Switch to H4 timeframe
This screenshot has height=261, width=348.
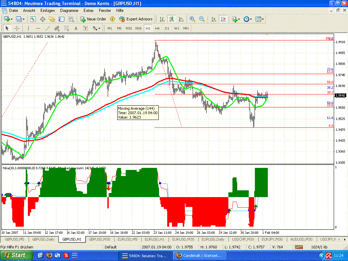pyautogui.click(x=157, y=28)
